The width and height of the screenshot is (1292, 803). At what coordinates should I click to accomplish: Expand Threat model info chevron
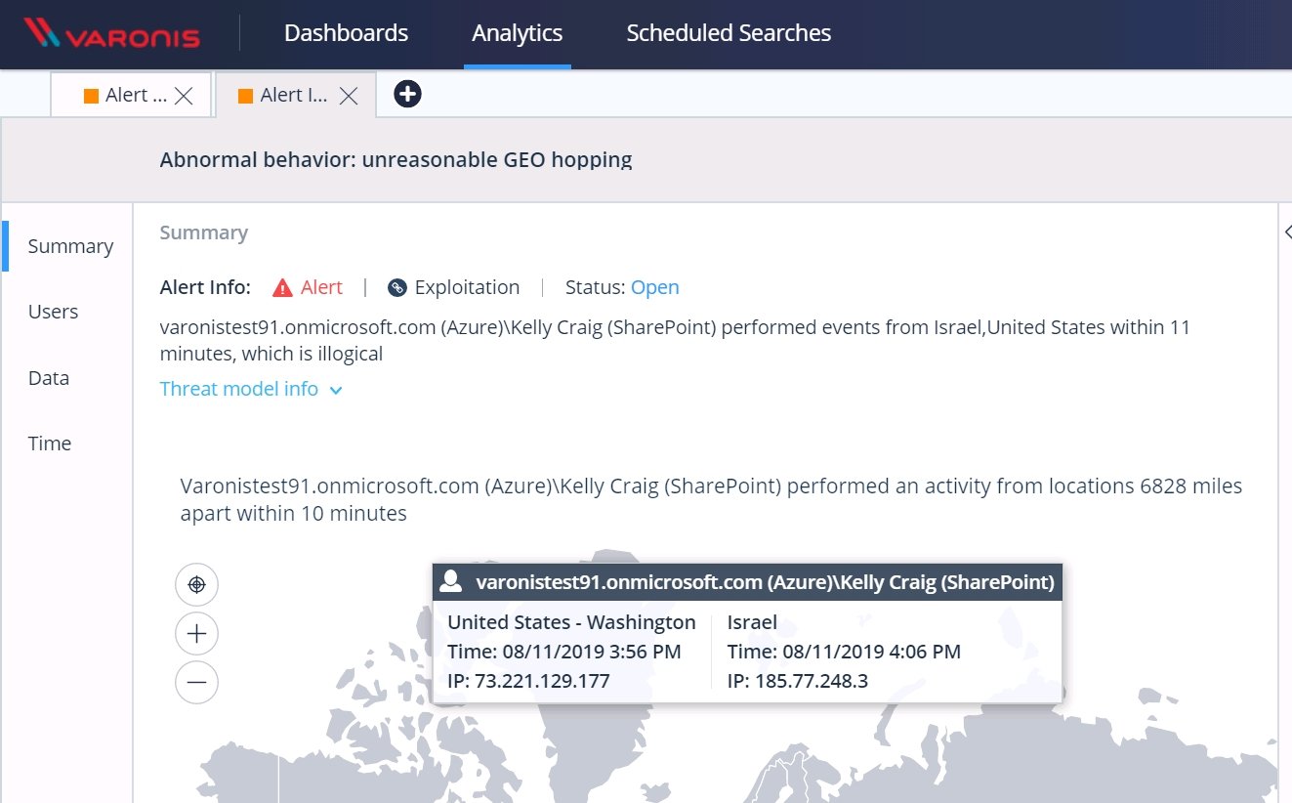[336, 390]
